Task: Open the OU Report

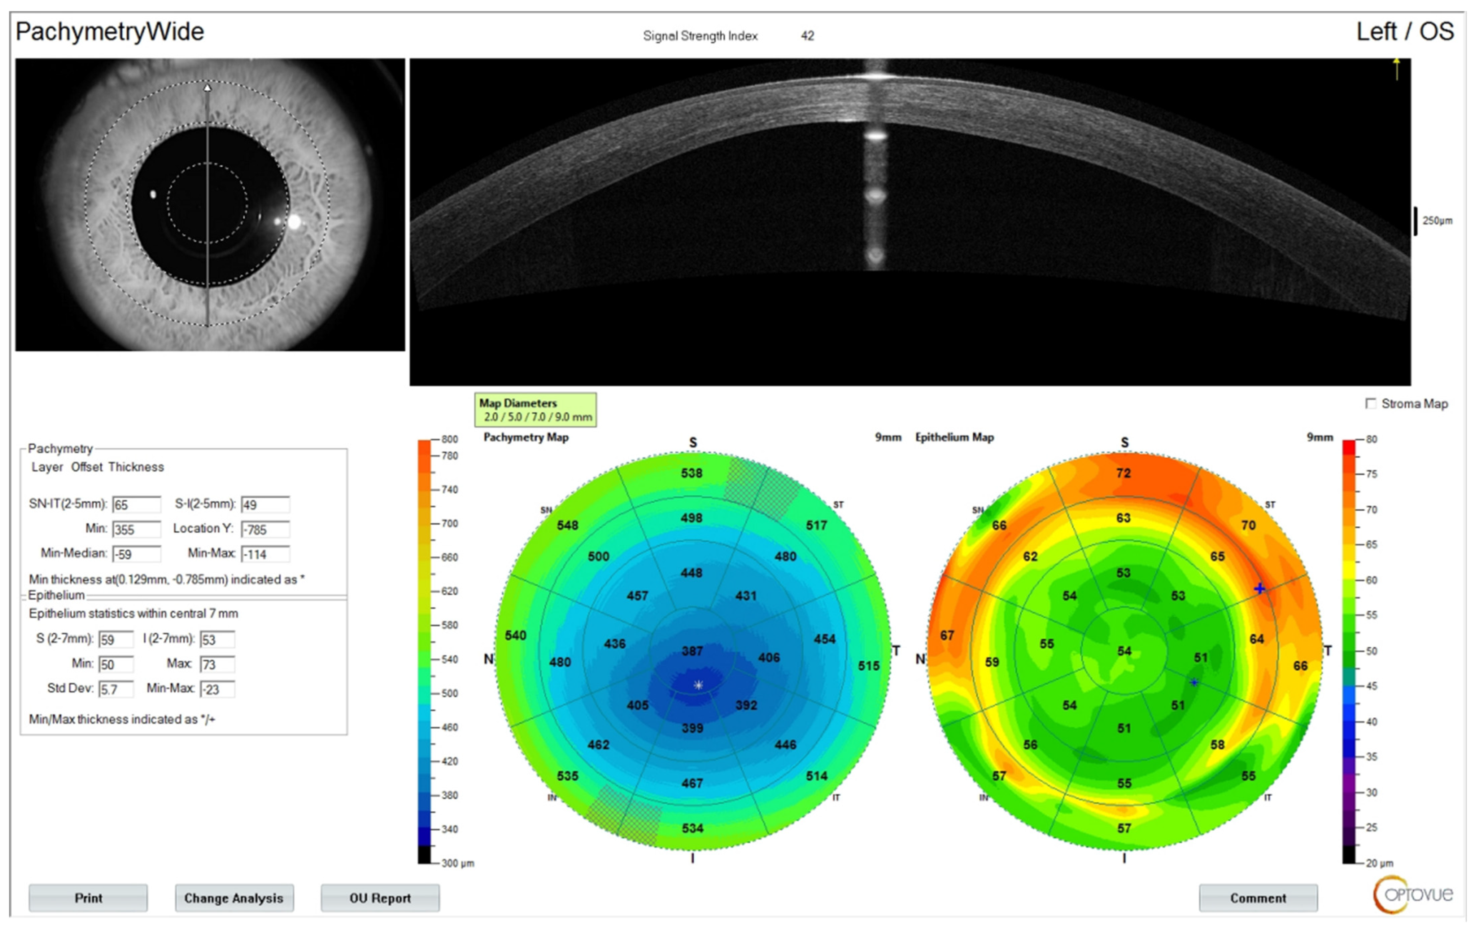Action: (x=380, y=898)
